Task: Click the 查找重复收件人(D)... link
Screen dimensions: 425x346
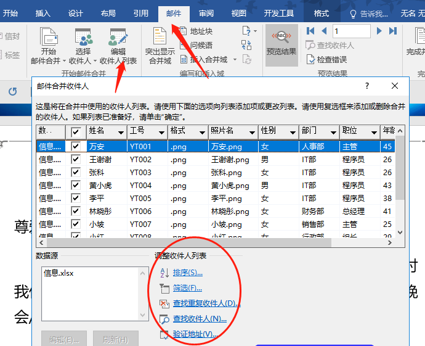Action: (207, 303)
